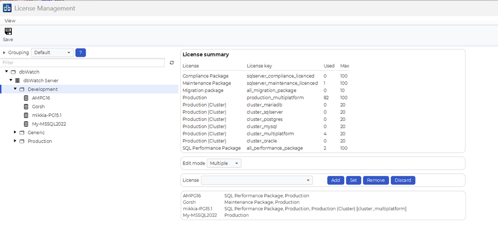Click the folder icon next to Production
Viewport: 498px width, 233px height.
click(22, 141)
